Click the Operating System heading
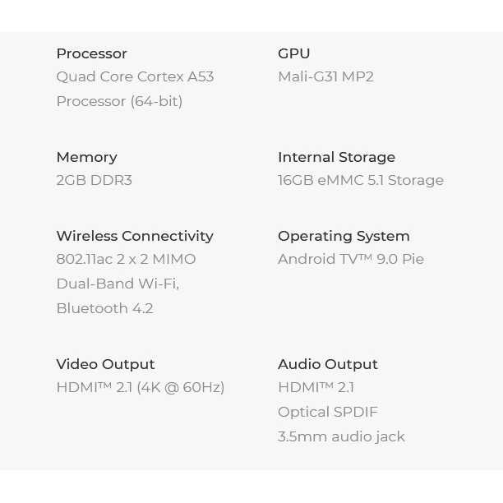This screenshot has height=503, width=503. (x=344, y=236)
